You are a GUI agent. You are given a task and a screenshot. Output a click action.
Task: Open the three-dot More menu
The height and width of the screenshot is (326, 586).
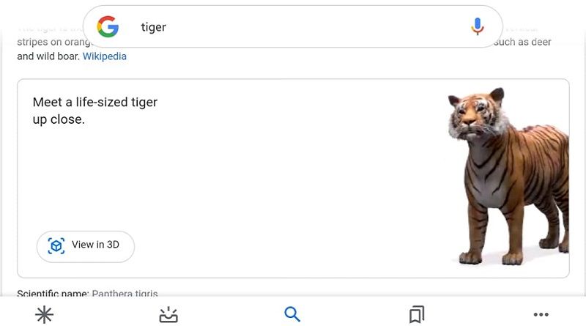click(541, 314)
